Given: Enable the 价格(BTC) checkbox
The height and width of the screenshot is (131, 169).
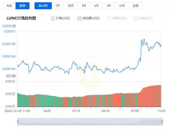Looking at the screenshot, I should [136, 18].
